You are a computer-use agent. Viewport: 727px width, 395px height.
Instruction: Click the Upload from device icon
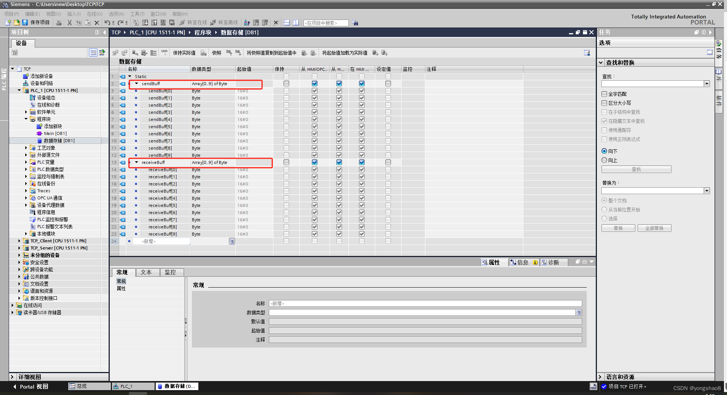pos(154,23)
